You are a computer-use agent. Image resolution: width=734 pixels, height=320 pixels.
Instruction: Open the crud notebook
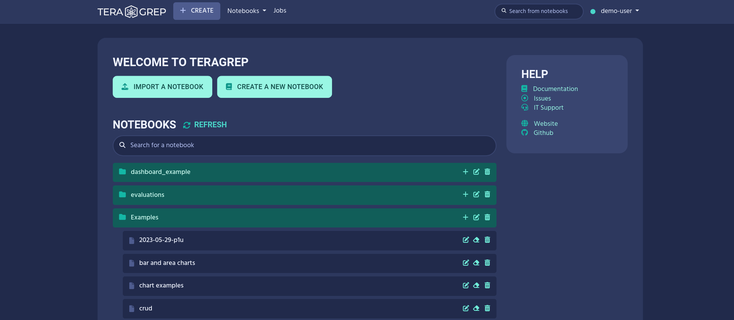pos(146,308)
